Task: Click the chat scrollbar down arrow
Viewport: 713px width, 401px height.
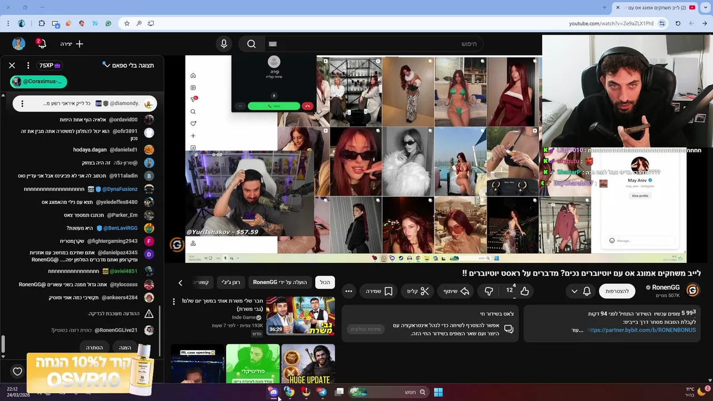Action: click(3, 356)
